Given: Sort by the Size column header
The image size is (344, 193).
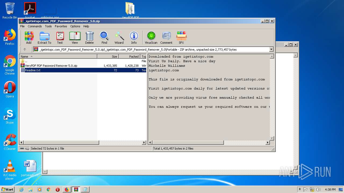Looking at the screenshot, I should pos(108,57).
